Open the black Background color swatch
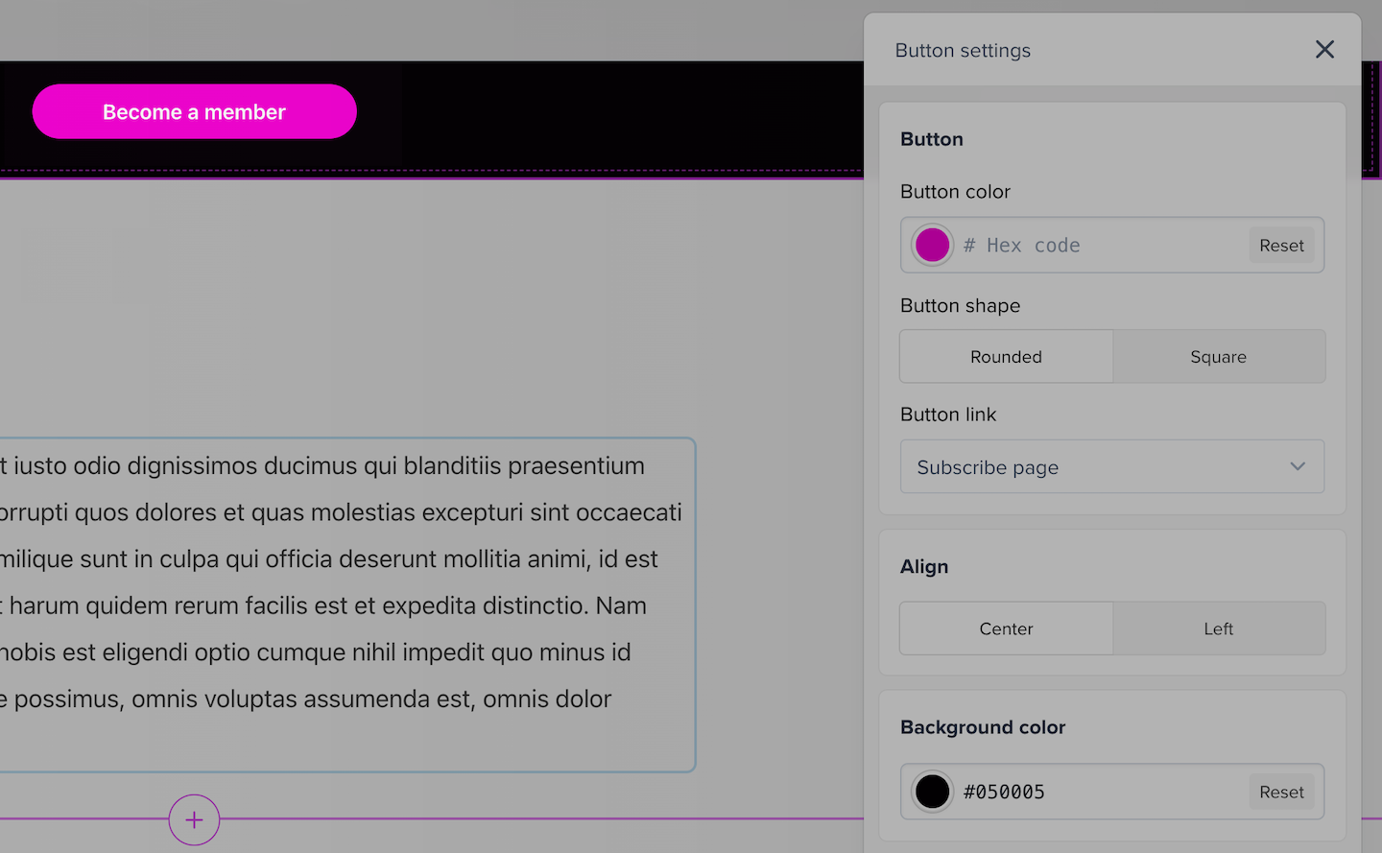The image size is (1382, 853). [x=932, y=793]
